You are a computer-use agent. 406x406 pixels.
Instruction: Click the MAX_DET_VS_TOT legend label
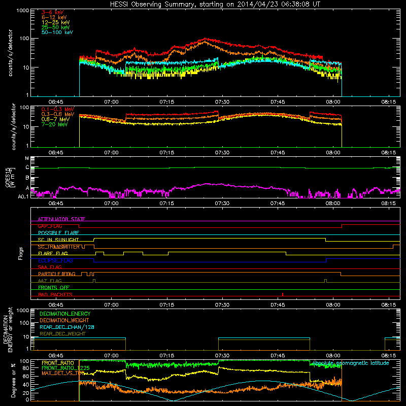pos(63,373)
